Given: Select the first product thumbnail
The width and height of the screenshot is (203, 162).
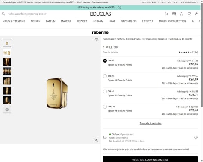Looking at the screenshot, I should (7, 43).
